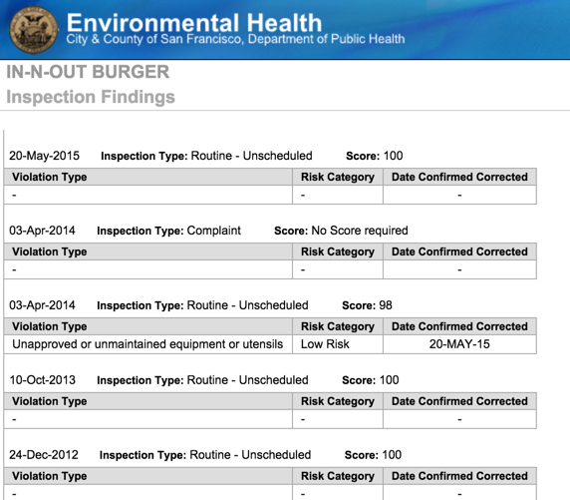Select the Score: 100 for 10-Oct-2013

[370, 380]
